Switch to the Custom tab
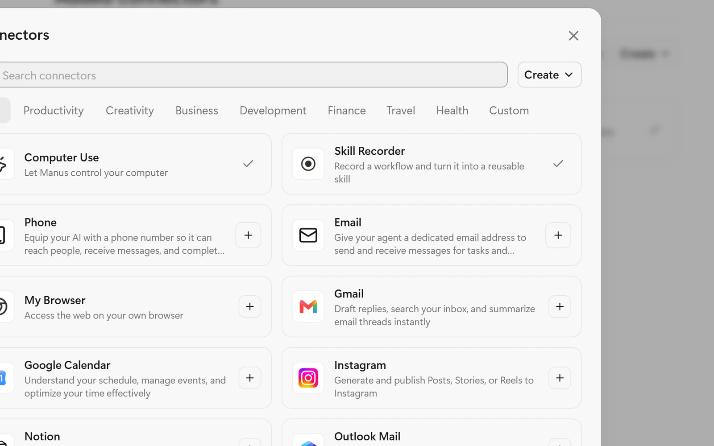Image resolution: width=714 pixels, height=446 pixels. [x=509, y=111]
